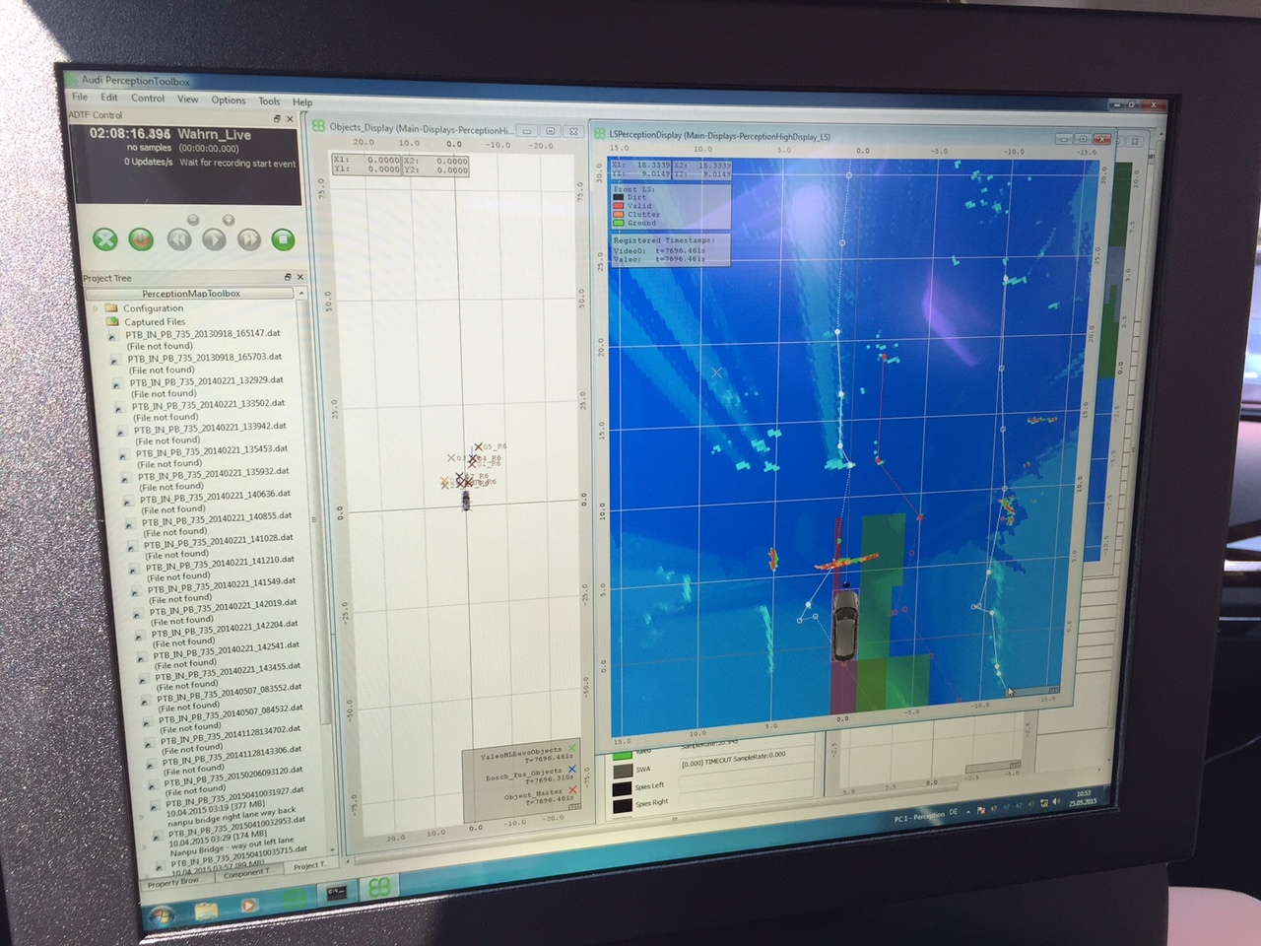The image size is (1261, 946).
Task: Click the Spies Right status indicator box
Action: pyautogui.click(x=622, y=806)
